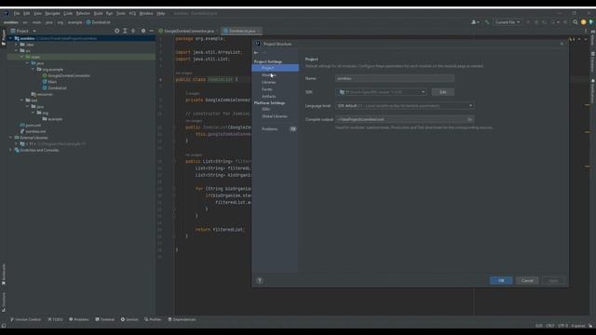Screen dimensions: 596x335
Task: Click the back arrow in Project Structure dialog
Action: pos(256,53)
